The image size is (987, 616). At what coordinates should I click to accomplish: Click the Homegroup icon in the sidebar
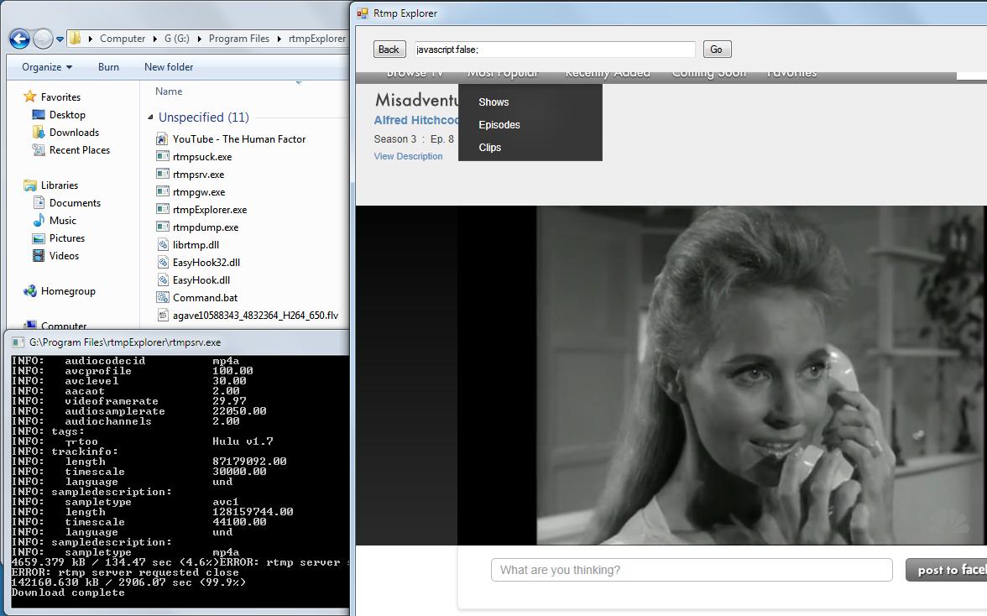click(29, 290)
